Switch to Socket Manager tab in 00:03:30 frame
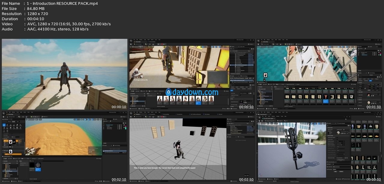Screen dimensions: 384x184 (x=342, y=123)
